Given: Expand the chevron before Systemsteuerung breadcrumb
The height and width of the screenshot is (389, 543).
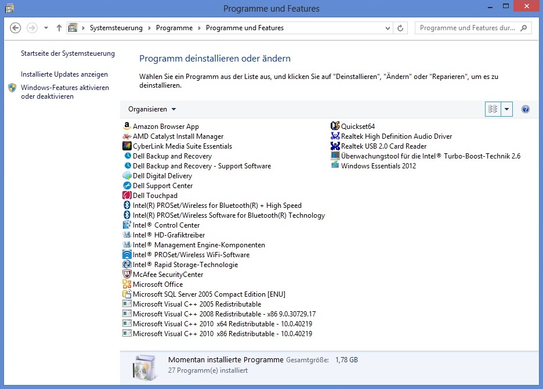Looking at the screenshot, I should [x=84, y=28].
